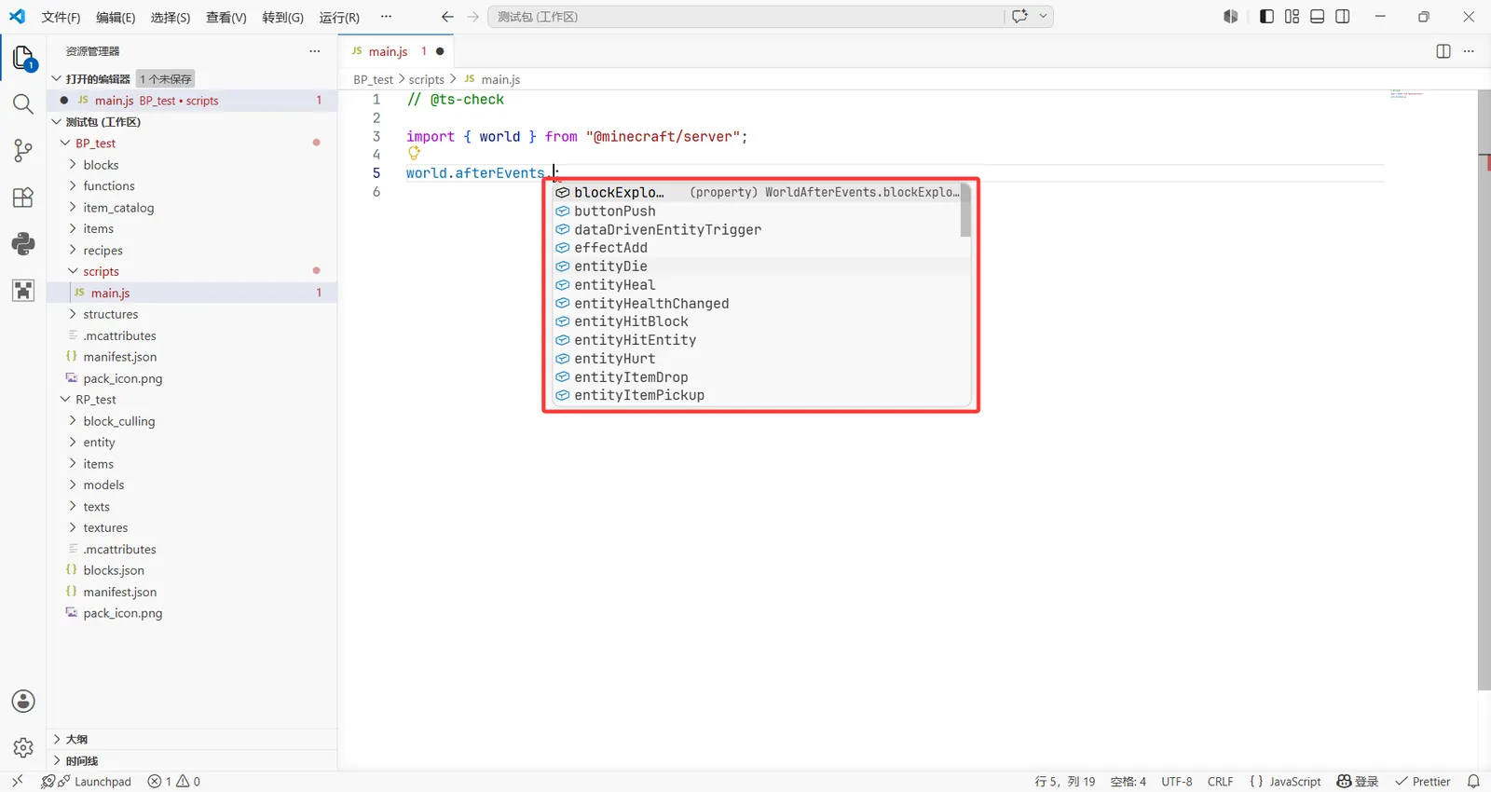This screenshot has width=1491, height=792.
Task: Open Source Control view icon
Action: pos(23,151)
